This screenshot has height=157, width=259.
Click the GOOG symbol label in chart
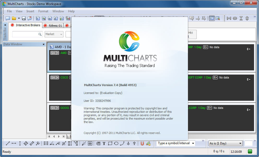pos(64,108)
